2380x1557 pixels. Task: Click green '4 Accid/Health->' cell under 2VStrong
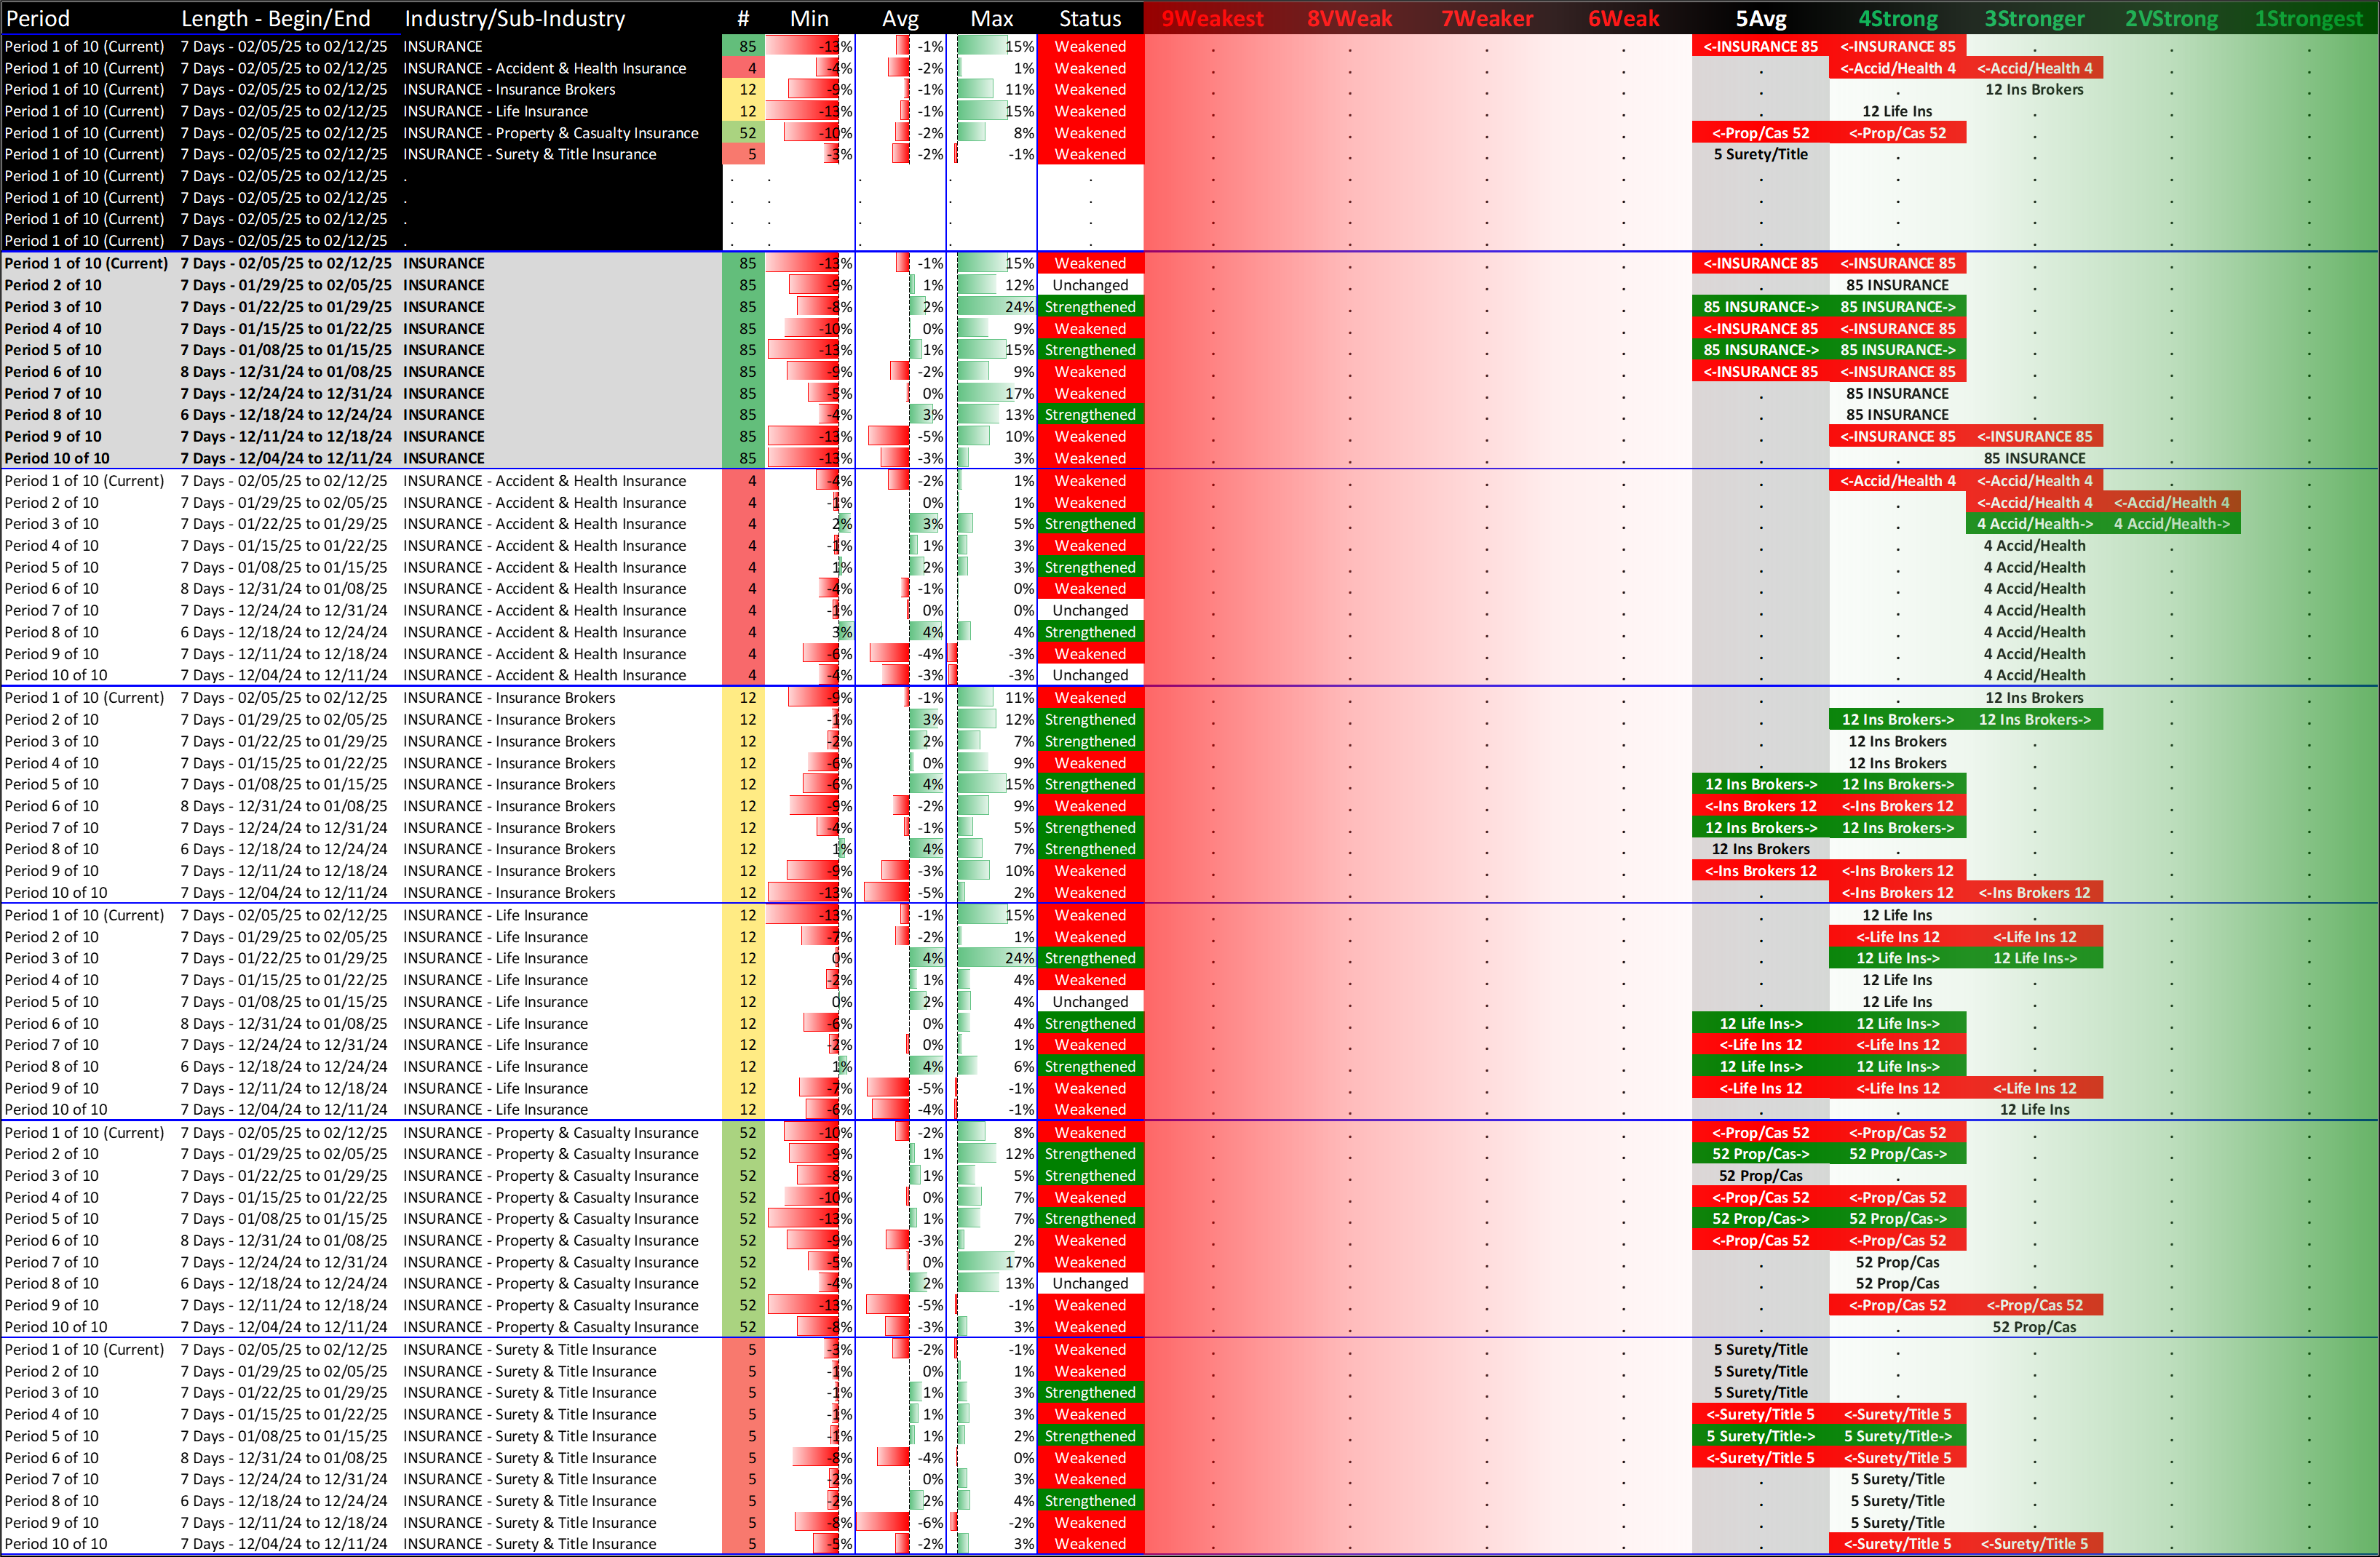tap(2171, 524)
